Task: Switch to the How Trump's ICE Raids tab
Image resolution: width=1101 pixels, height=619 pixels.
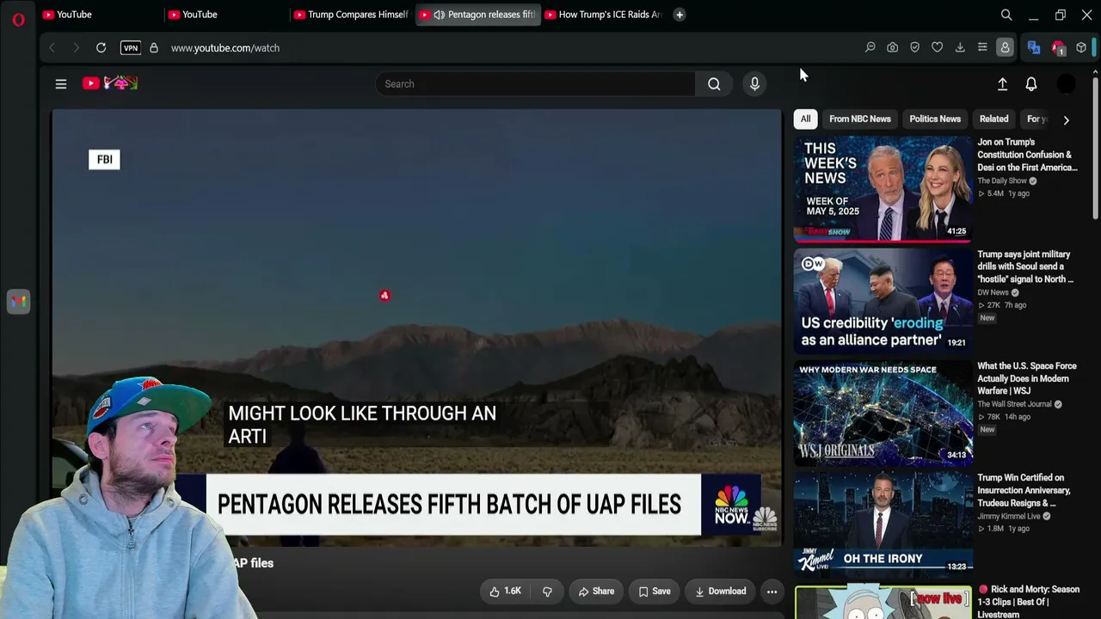Action: click(603, 15)
